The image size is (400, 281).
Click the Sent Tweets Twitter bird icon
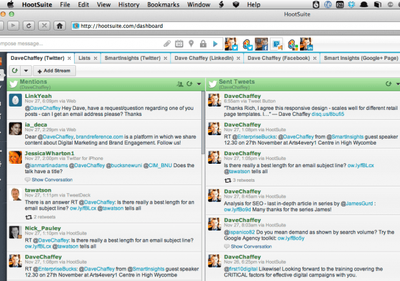[212, 84]
